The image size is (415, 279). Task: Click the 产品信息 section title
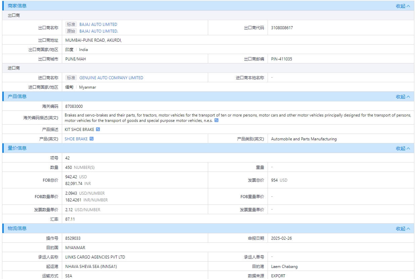pyautogui.click(x=17, y=97)
